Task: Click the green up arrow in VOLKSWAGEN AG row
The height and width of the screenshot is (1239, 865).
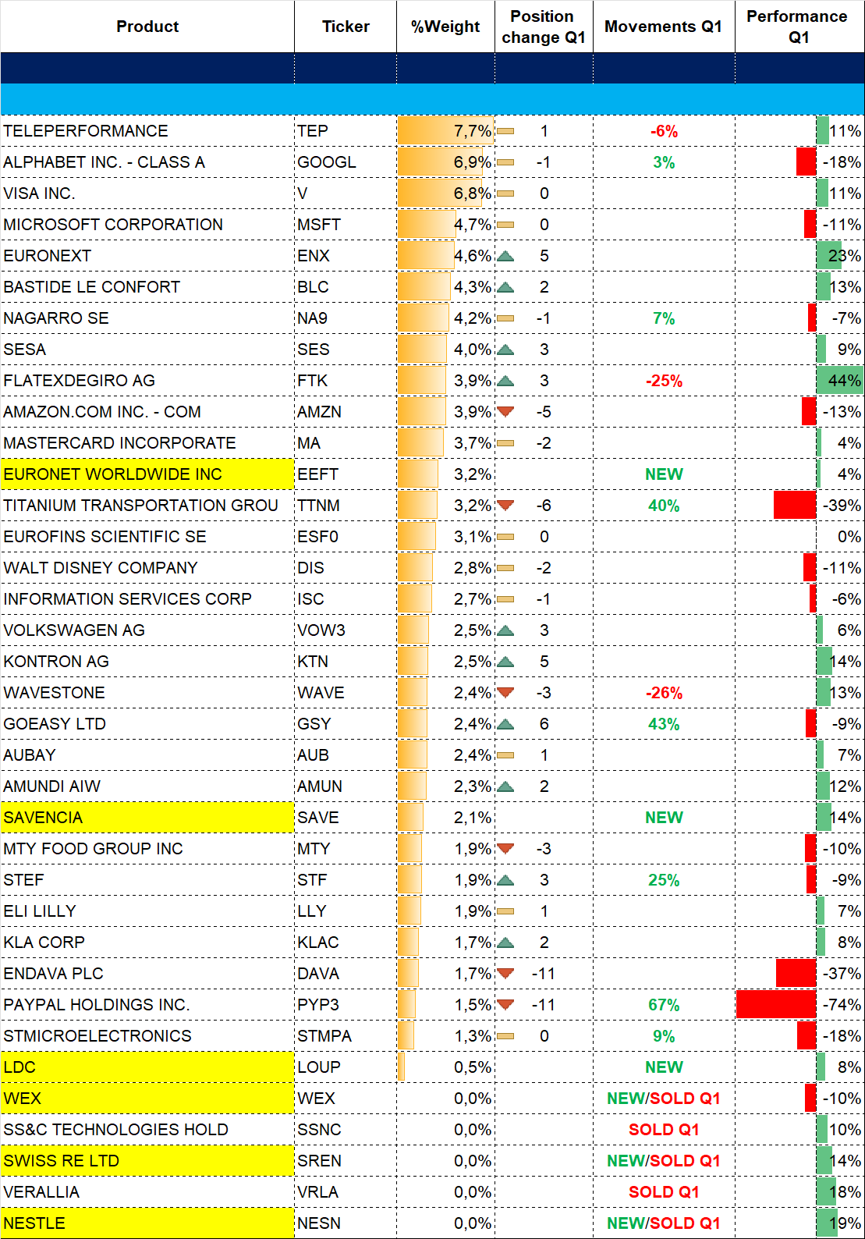Action: pos(505,630)
